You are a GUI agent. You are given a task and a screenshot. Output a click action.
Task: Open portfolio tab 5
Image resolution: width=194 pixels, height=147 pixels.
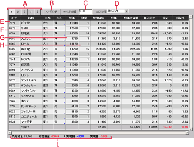point(37,12)
